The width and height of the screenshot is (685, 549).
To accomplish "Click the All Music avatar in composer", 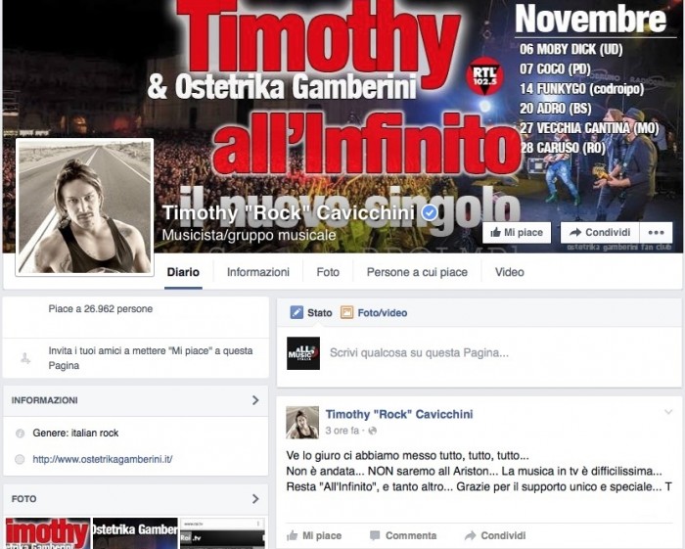I will [x=303, y=353].
